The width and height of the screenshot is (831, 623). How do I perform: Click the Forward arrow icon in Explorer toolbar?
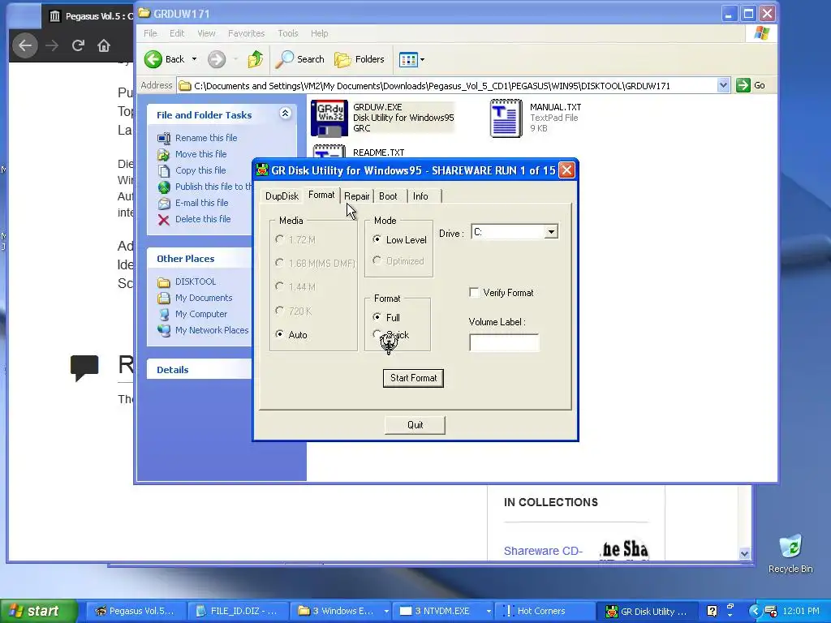tap(216, 59)
